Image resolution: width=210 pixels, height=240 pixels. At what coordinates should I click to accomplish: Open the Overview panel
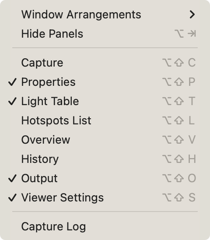105,140
